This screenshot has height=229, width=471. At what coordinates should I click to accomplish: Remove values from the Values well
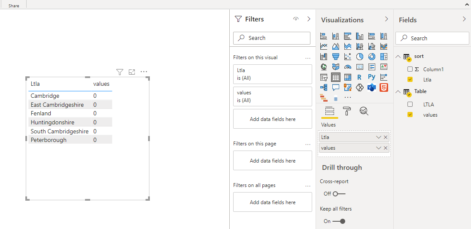[x=386, y=148]
